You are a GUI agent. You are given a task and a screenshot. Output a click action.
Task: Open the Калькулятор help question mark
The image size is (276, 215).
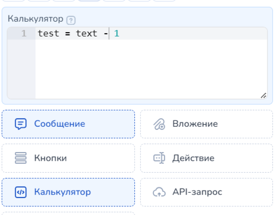[x=71, y=20]
